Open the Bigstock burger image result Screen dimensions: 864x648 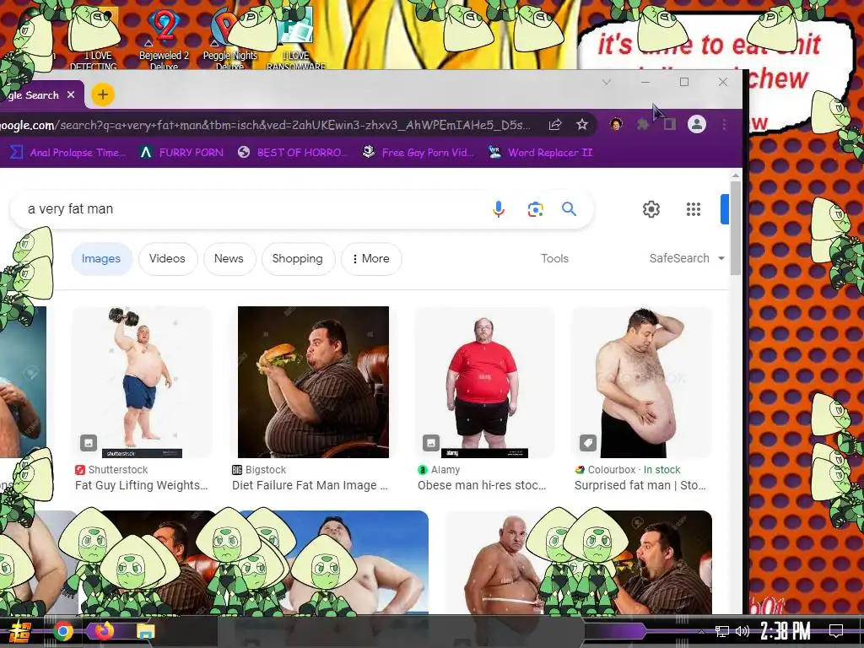[313, 382]
